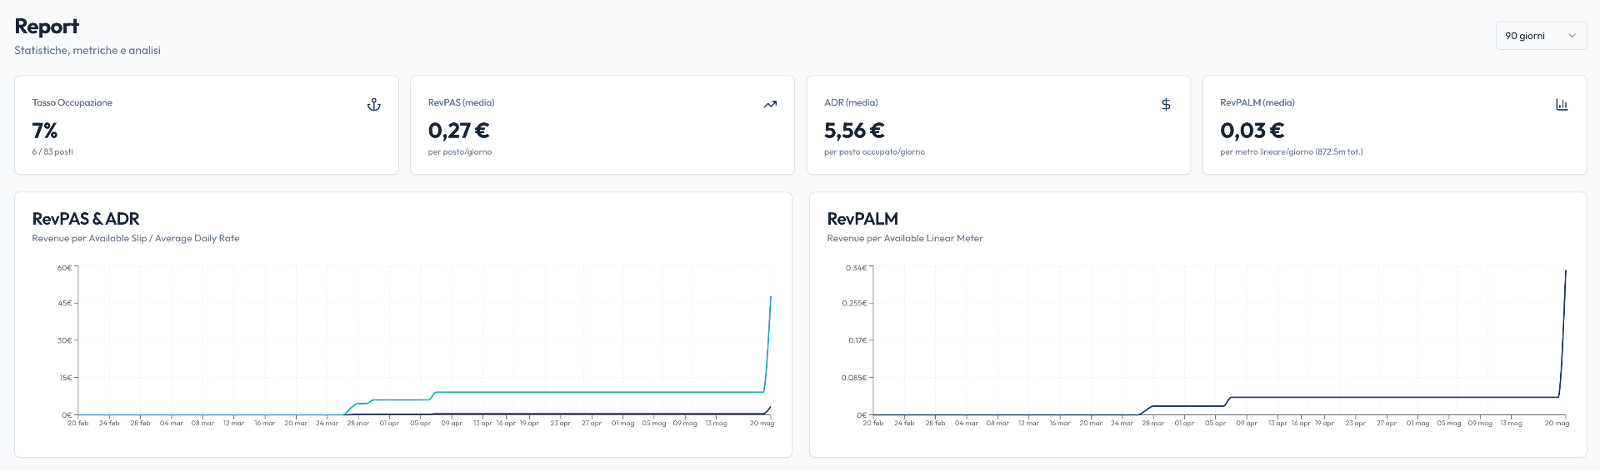The image size is (1600, 471).
Task: Click the 'ADR (media)' card label
Action: click(x=851, y=102)
